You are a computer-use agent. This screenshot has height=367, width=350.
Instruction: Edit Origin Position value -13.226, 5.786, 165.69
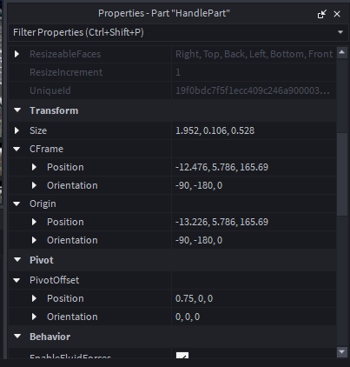point(254,222)
